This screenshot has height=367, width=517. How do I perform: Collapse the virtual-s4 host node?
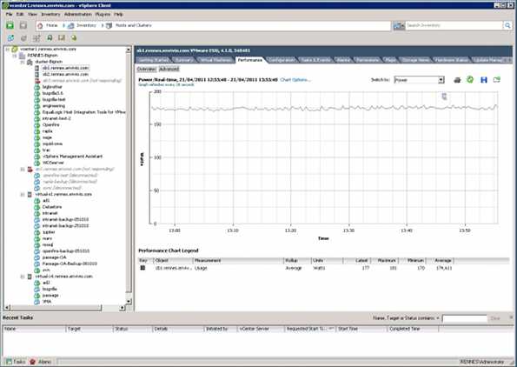(23, 277)
